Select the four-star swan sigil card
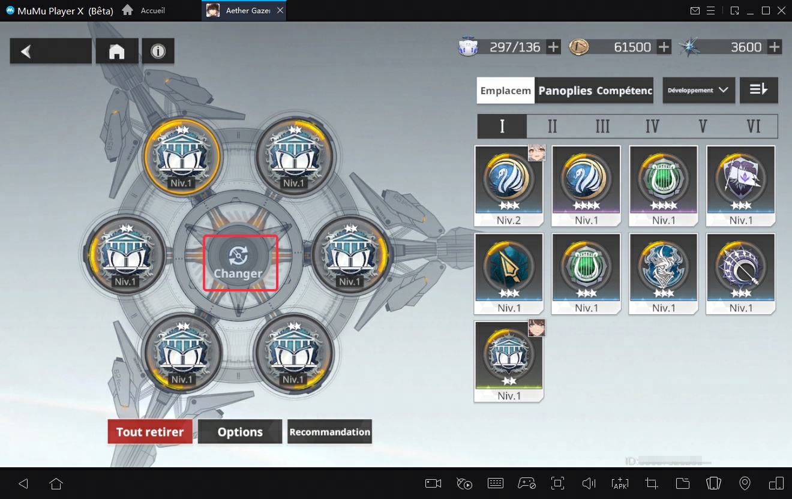This screenshot has width=792, height=499. (x=586, y=186)
